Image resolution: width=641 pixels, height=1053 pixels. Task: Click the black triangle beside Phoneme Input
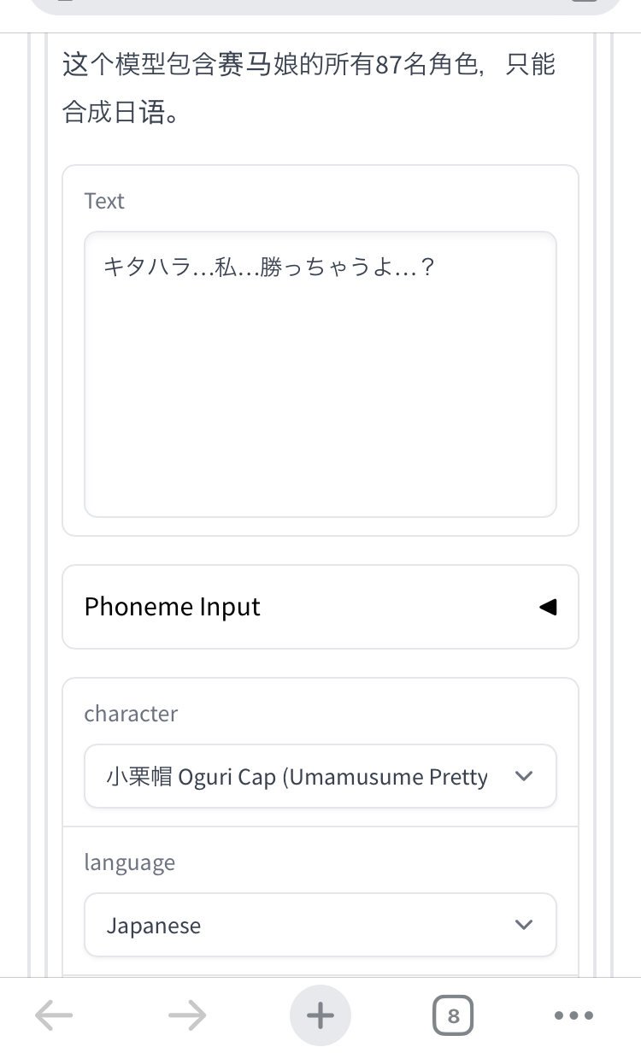(x=548, y=607)
